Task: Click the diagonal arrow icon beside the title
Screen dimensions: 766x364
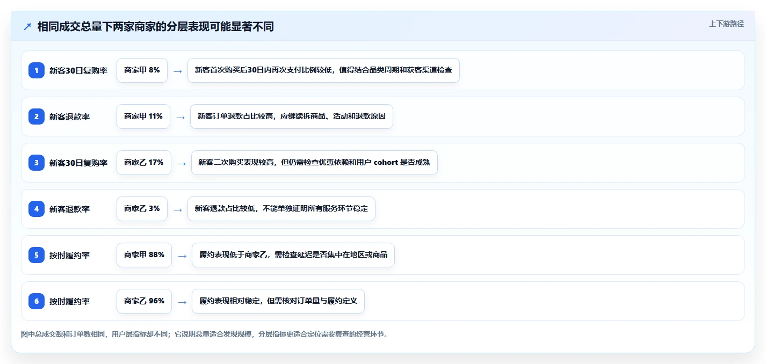Action: pos(27,26)
